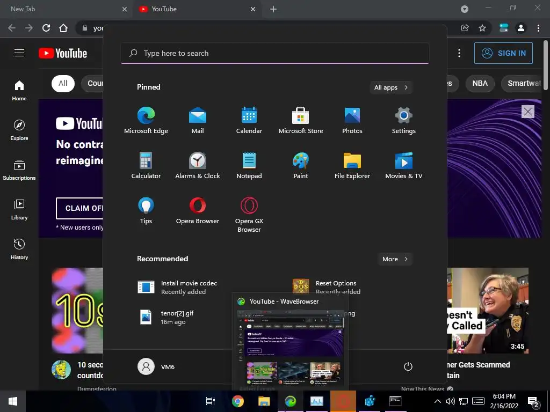Viewport: 550px width, 412px height.
Task: Expand the All apps list
Action: click(391, 87)
